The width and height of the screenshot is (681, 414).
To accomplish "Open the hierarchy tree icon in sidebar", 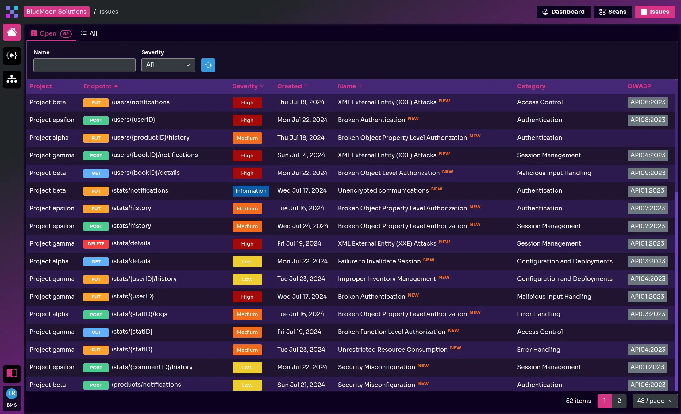I will [x=12, y=79].
